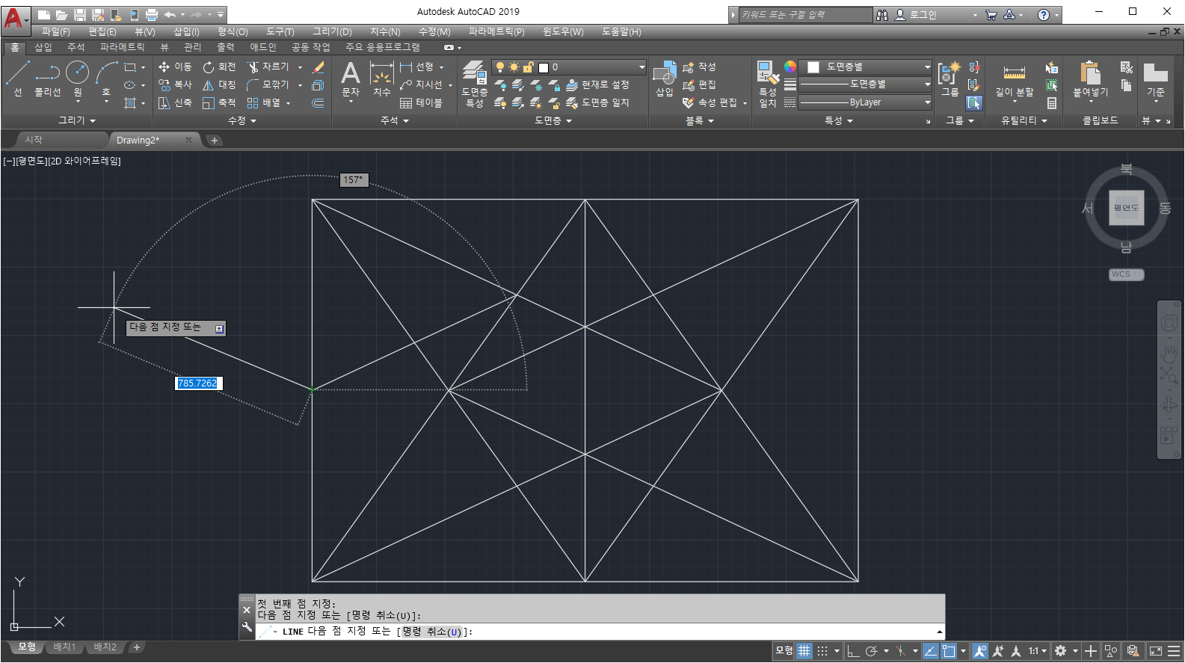Click the Insert block (삽입) tool
Image resolution: width=1185 pixels, height=663 pixels.
coord(665,78)
